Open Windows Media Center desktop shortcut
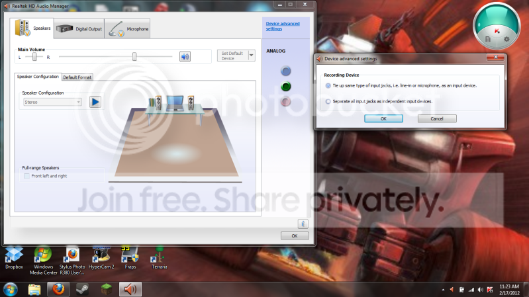 44,261
